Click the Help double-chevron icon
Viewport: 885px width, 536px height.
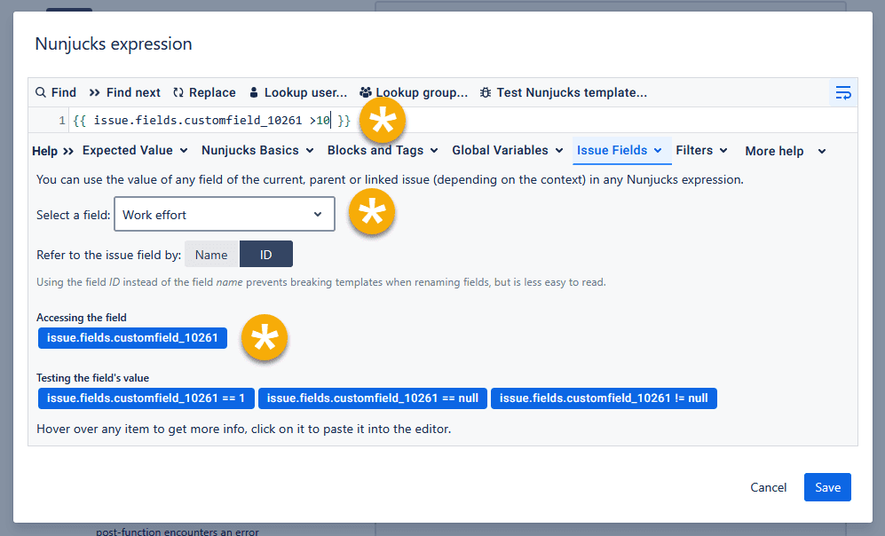(68, 151)
